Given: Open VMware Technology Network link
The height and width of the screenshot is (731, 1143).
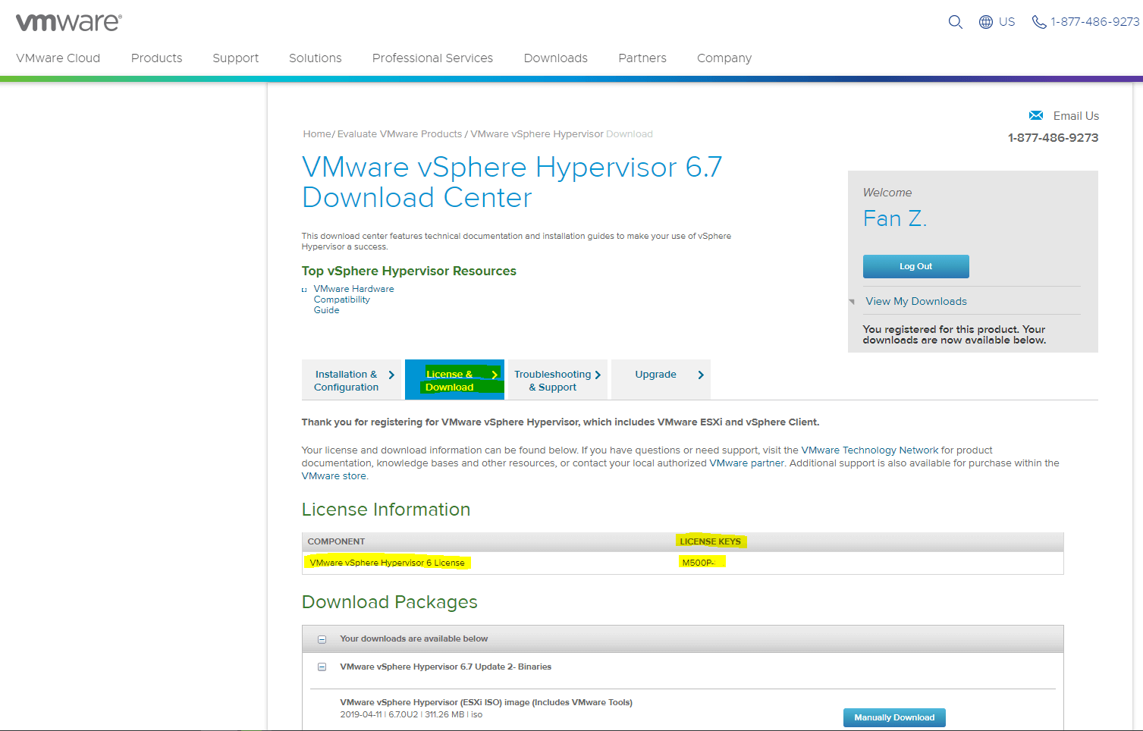Looking at the screenshot, I should pos(870,450).
